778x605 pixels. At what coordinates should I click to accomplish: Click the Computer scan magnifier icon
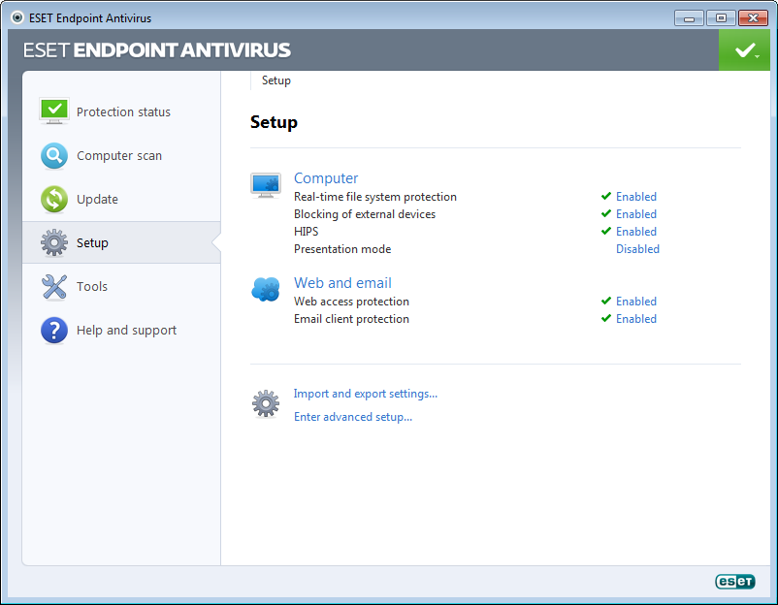tap(54, 155)
